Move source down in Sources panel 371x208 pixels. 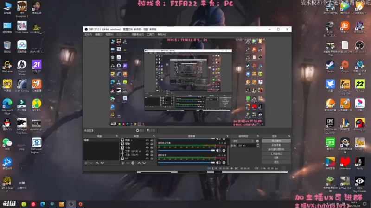pyautogui.click(x=144, y=163)
